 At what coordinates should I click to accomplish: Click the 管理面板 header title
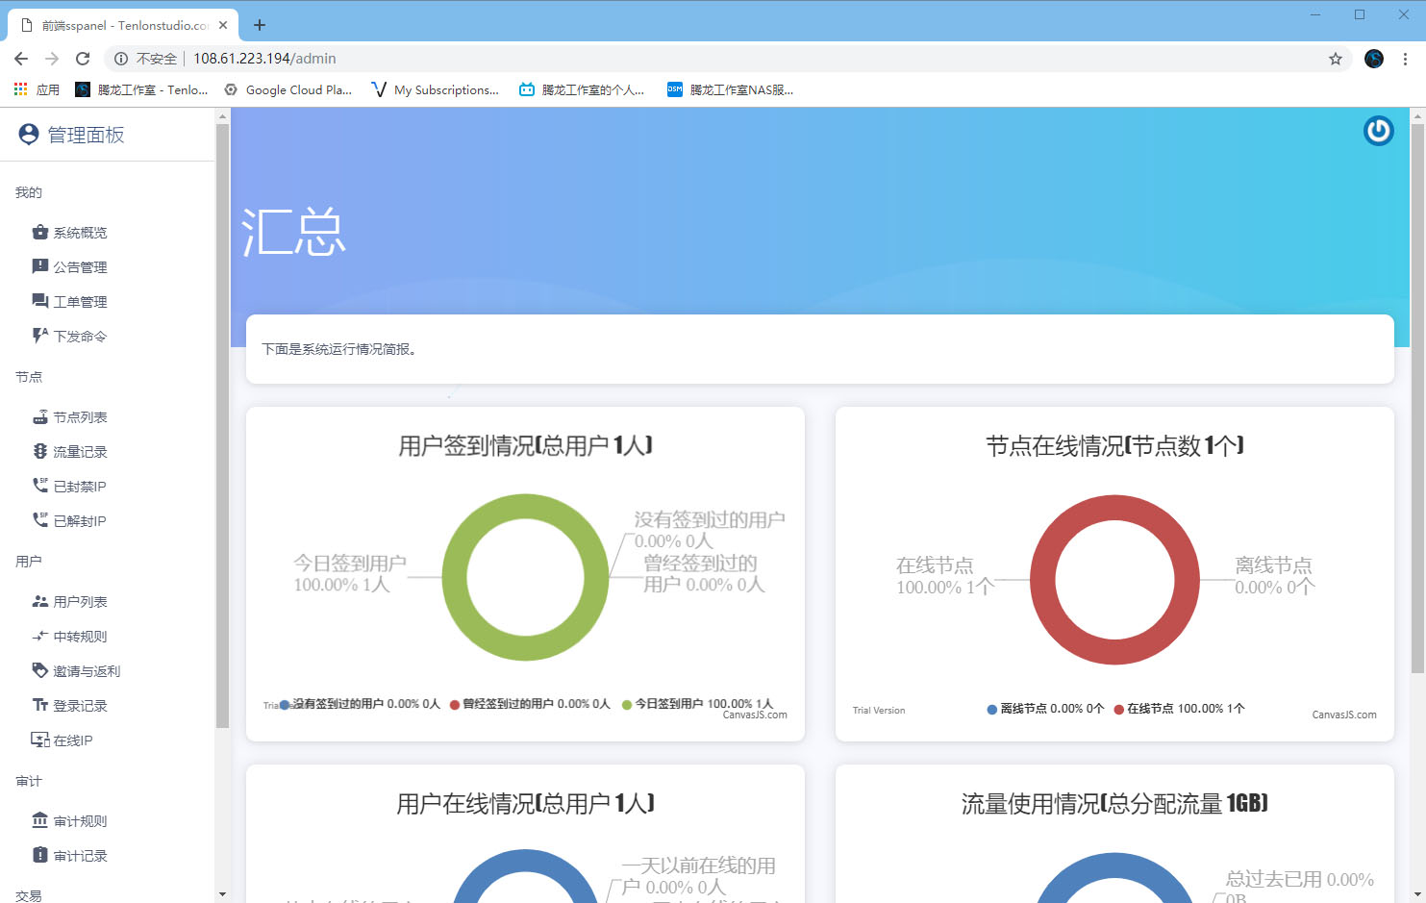pyautogui.click(x=87, y=135)
